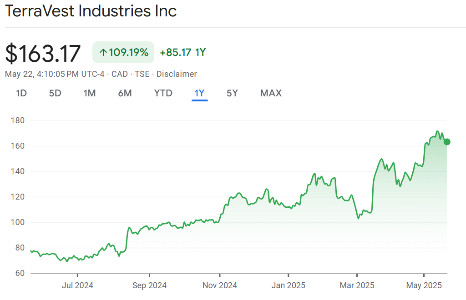Show the 1M price history

[x=90, y=93]
